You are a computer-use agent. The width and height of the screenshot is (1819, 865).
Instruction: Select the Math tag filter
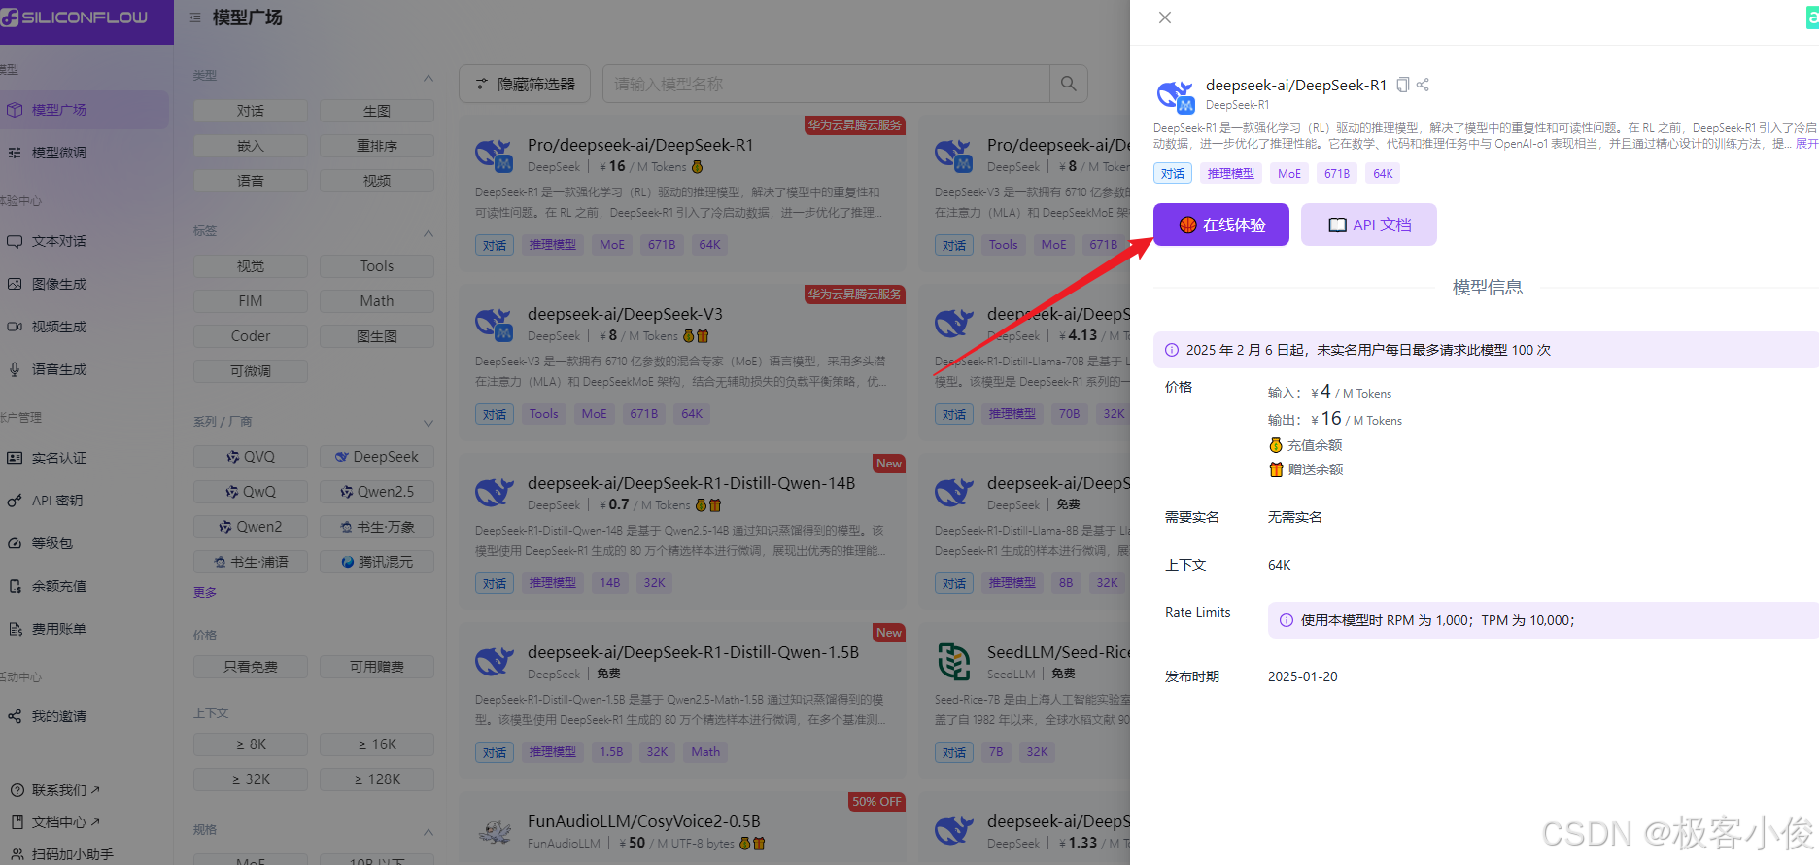pos(377,301)
